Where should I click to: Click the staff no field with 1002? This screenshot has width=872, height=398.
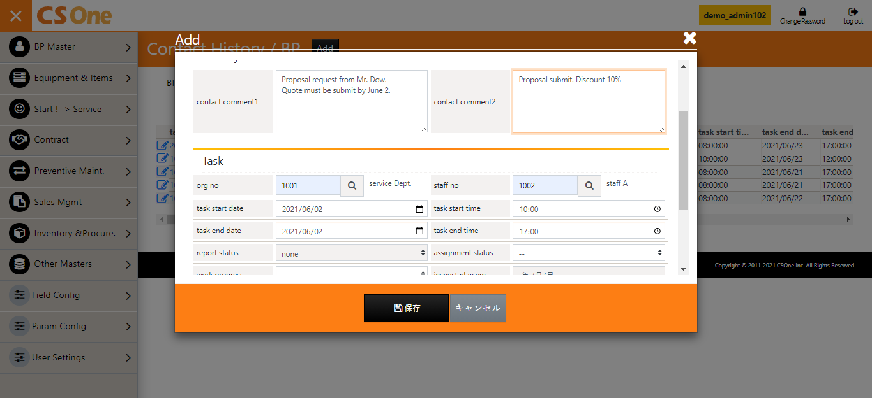545,185
